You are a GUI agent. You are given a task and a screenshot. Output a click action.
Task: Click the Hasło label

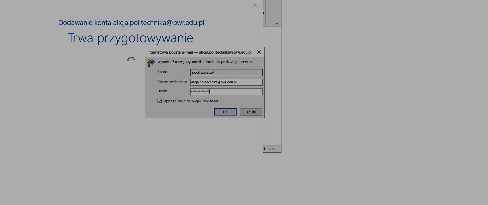click(x=162, y=91)
